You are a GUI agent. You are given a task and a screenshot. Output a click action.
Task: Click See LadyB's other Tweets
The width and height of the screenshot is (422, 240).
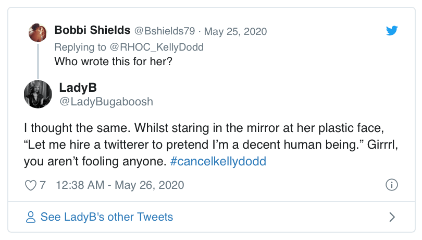pos(106,217)
